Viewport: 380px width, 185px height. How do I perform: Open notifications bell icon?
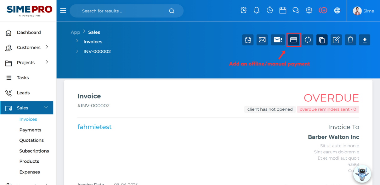[x=257, y=10]
